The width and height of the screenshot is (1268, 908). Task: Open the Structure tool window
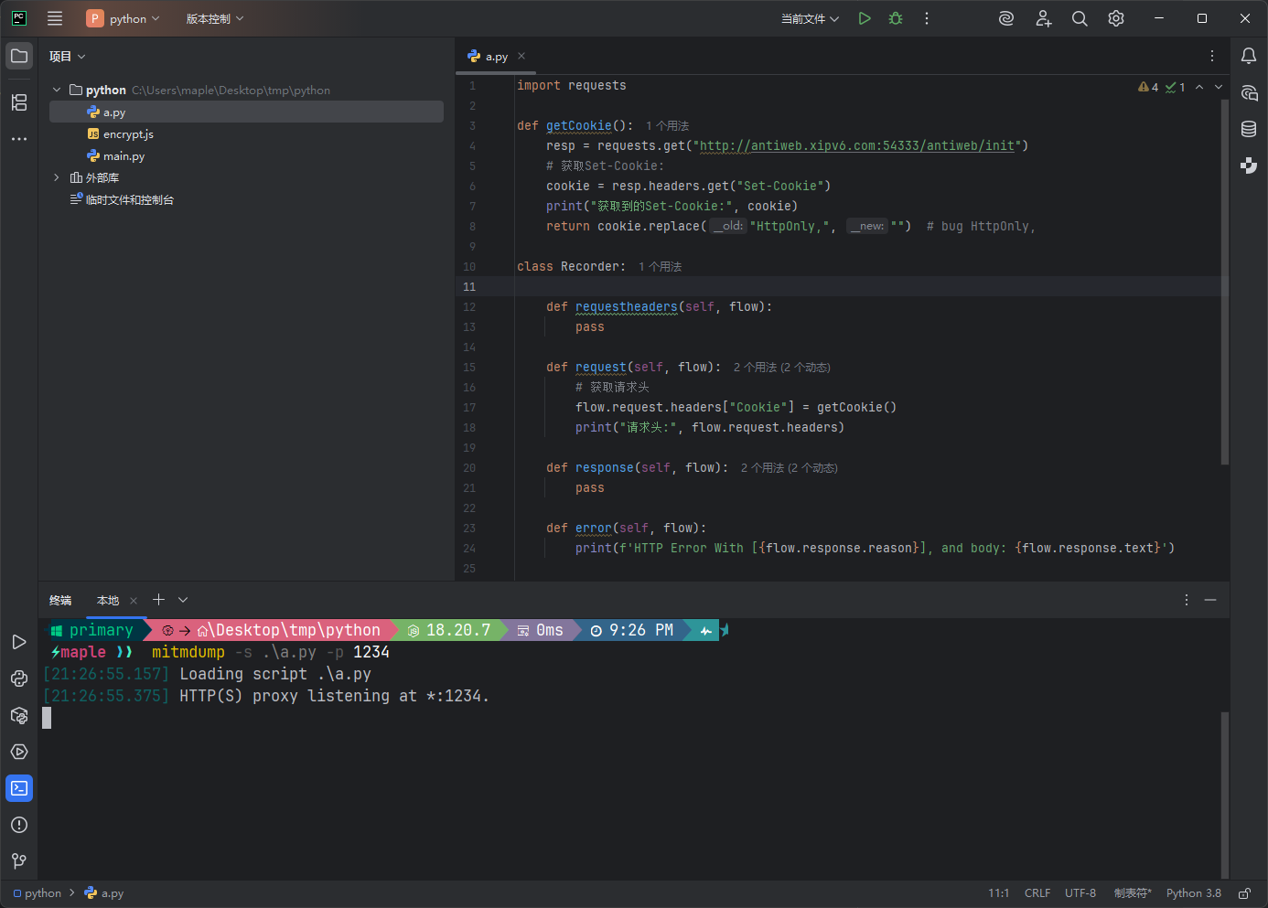(x=19, y=102)
